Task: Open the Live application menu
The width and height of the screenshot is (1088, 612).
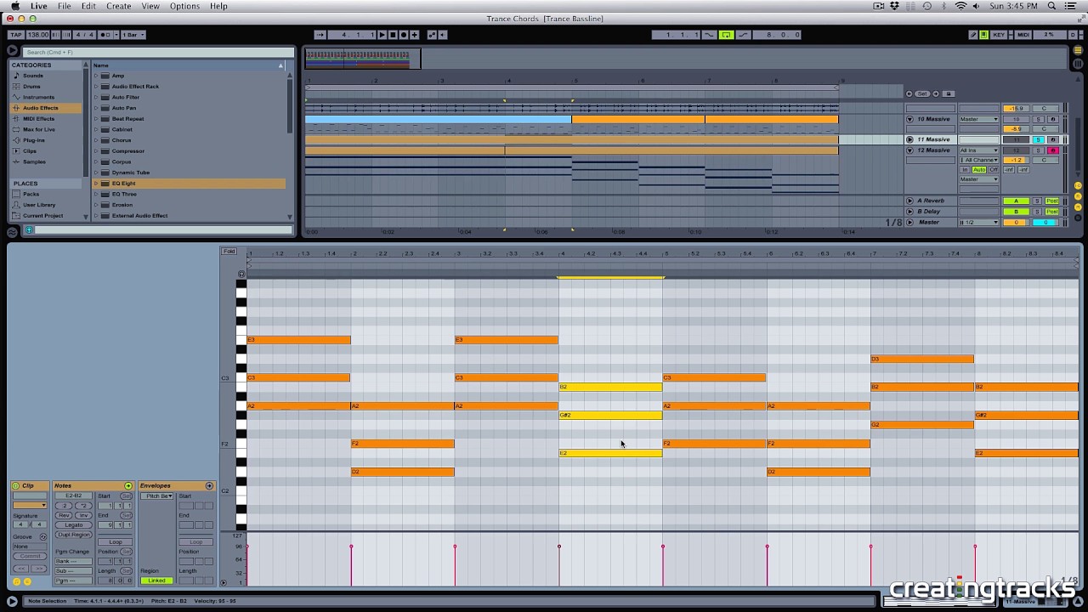Action: (x=39, y=6)
